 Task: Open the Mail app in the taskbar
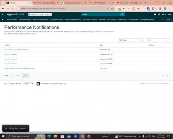[69, 136]
